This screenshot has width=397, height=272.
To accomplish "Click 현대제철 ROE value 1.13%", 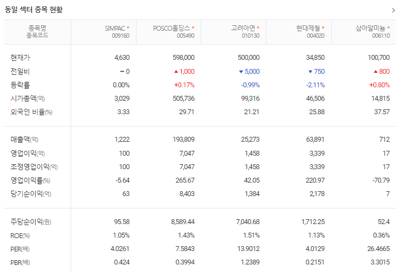I will click(x=317, y=235).
